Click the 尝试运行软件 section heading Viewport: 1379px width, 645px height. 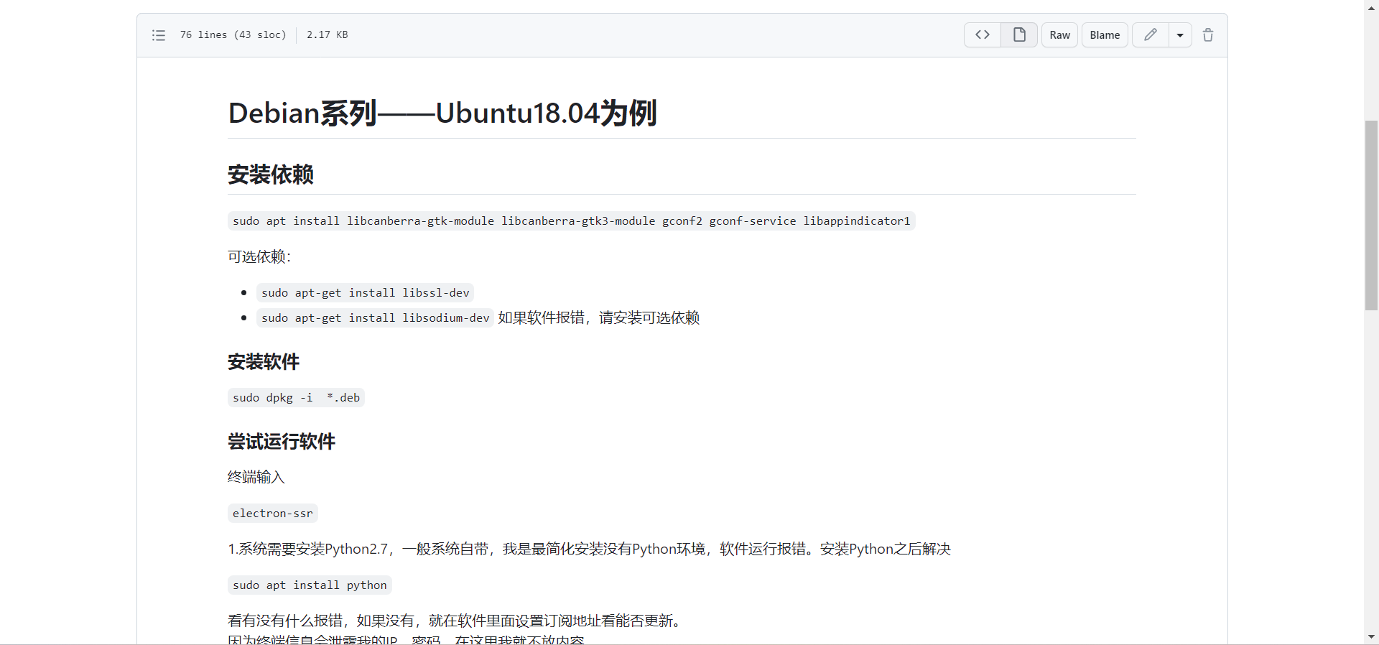[282, 442]
